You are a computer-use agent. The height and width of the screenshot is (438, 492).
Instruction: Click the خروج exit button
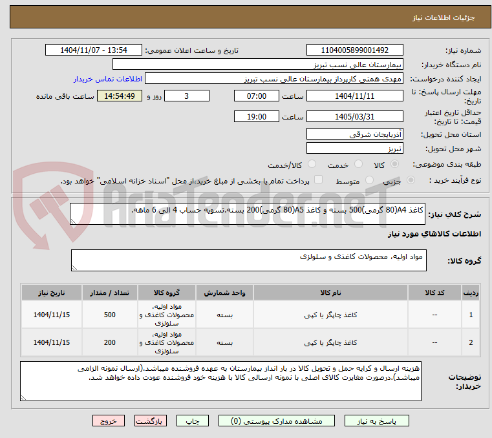click(x=108, y=421)
